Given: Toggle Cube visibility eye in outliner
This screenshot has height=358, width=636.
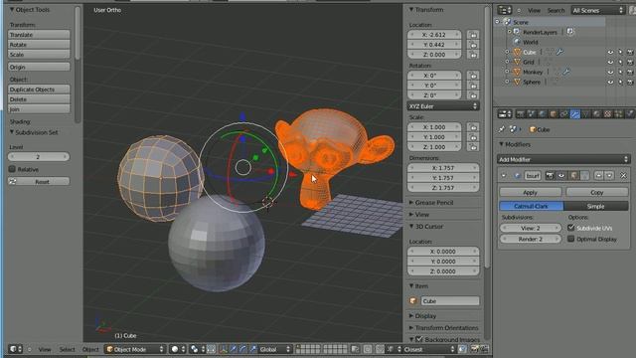Looking at the screenshot, I should (x=610, y=52).
